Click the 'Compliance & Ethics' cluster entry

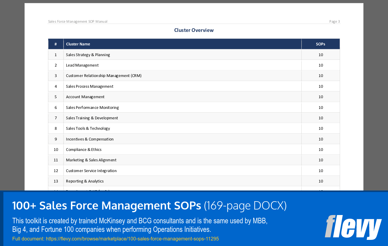point(83,149)
